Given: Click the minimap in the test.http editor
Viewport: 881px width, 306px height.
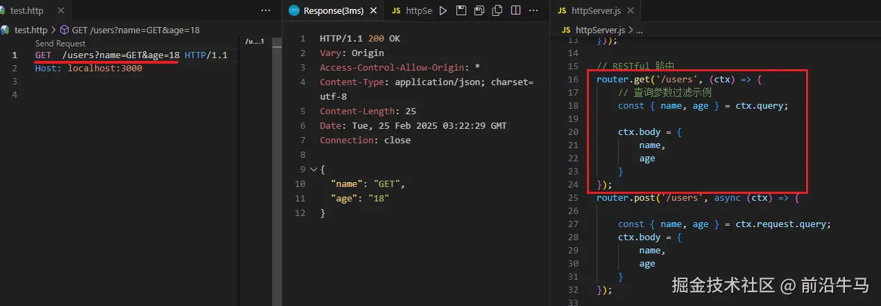Looking at the screenshot, I should 255,42.
